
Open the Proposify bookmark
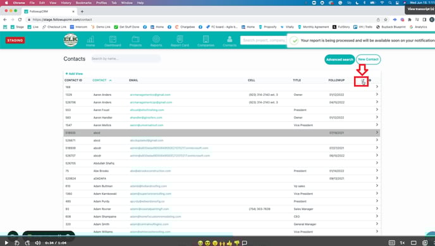pos(267,27)
